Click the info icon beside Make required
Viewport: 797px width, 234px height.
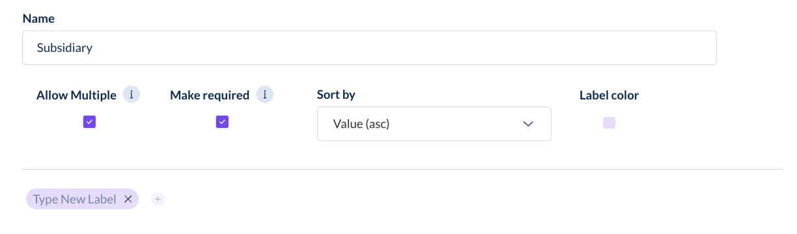click(264, 95)
